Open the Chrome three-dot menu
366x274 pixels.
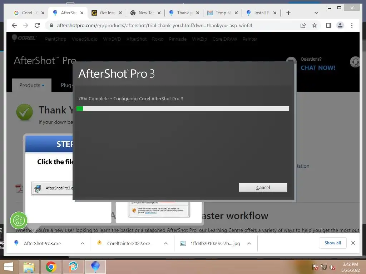352,25
